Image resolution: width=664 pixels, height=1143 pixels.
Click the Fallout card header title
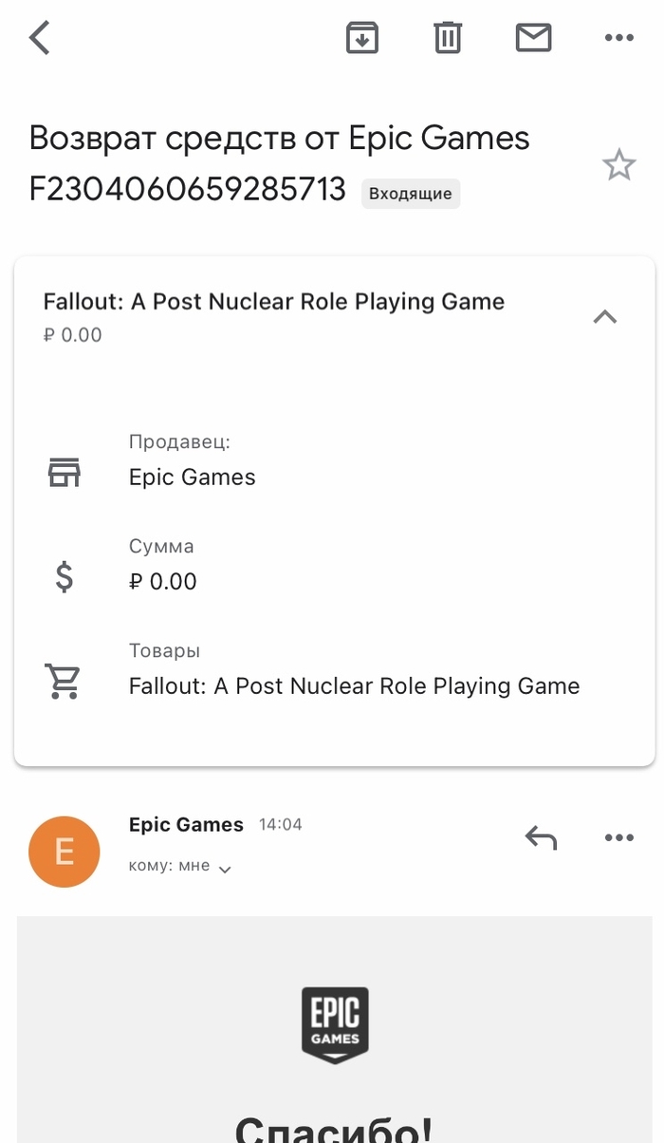(x=274, y=302)
